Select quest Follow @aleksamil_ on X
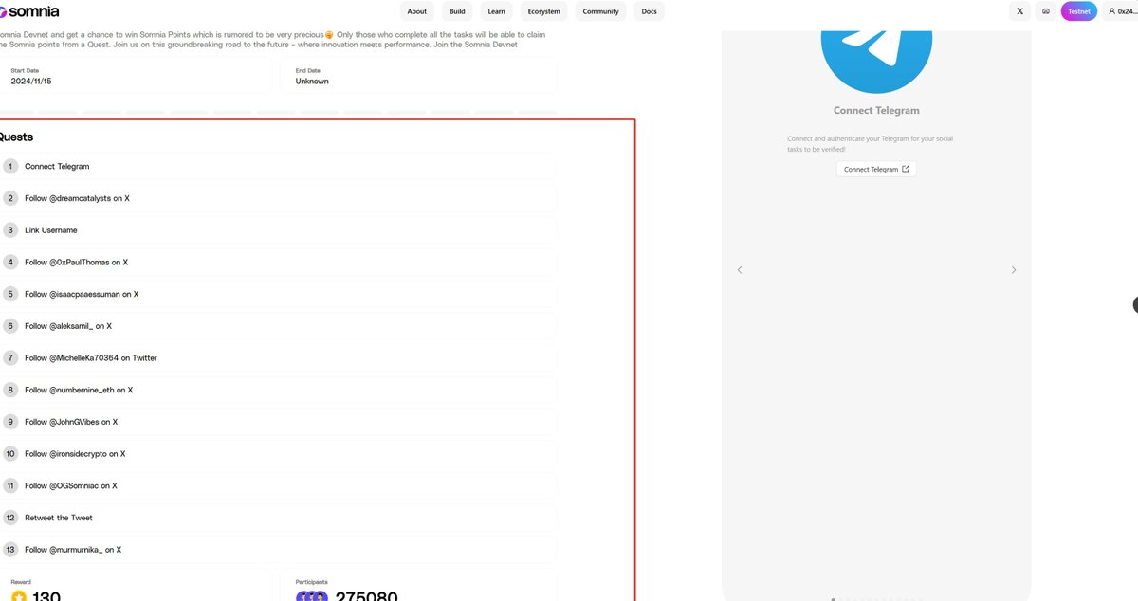This screenshot has width=1138, height=601. [278, 326]
